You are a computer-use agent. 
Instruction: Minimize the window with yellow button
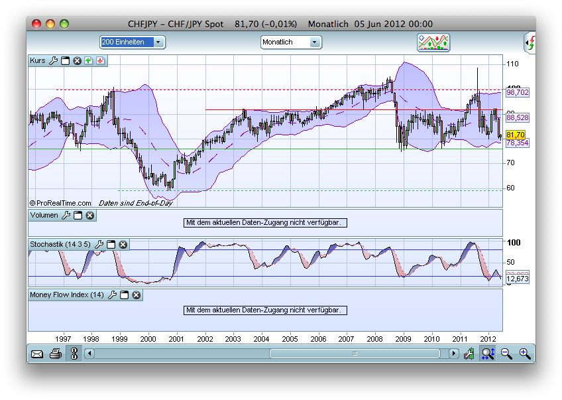(x=50, y=24)
